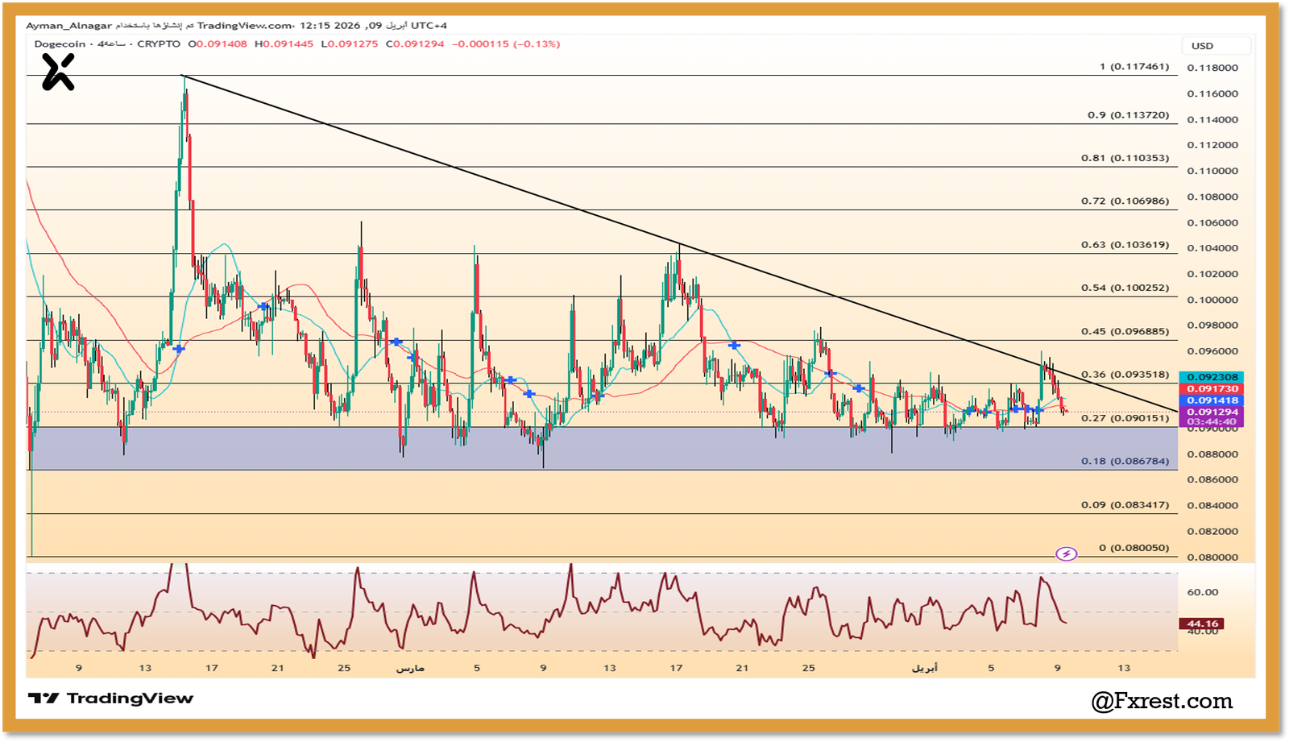Click the مارس month label on time axis
Viewport: 1289px width, 742px height.
pos(410,668)
